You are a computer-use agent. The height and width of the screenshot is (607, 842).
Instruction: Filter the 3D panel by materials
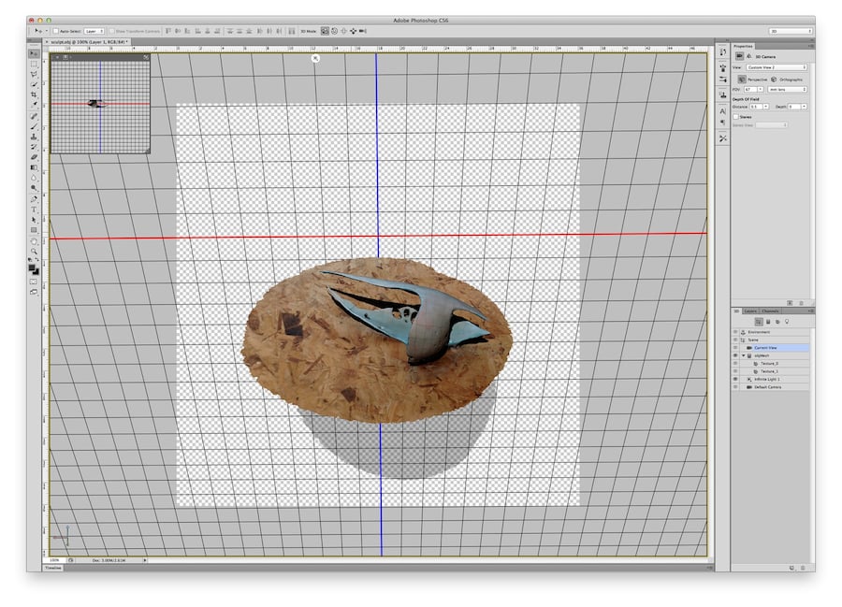[x=777, y=321]
